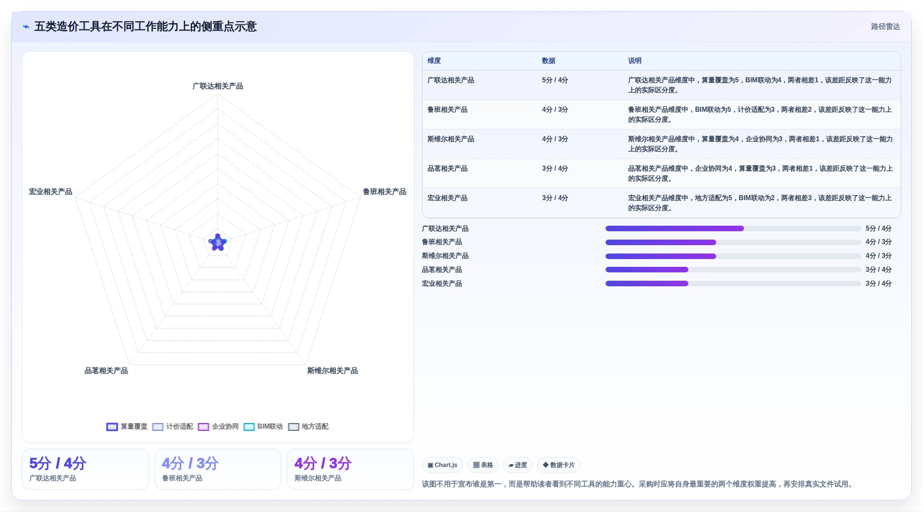Click the radar axis label 品茗相关产品

point(106,371)
